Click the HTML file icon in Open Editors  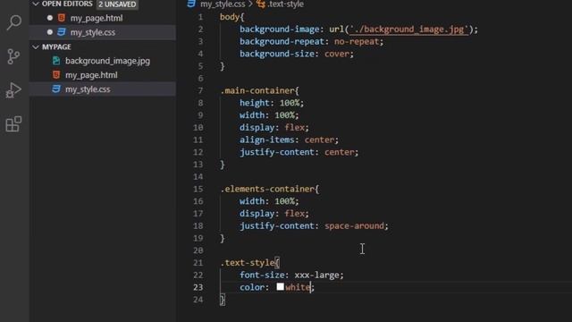pyautogui.click(x=62, y=18)
